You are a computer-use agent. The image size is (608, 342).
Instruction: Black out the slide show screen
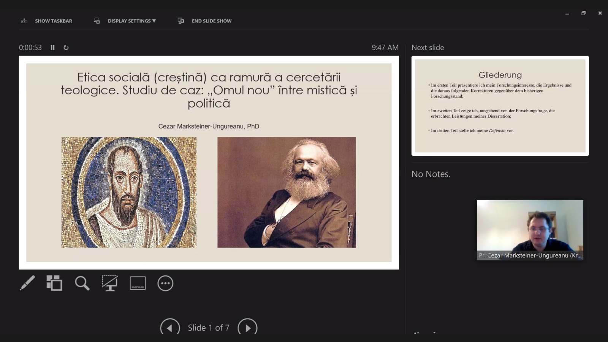click(110, 283)
